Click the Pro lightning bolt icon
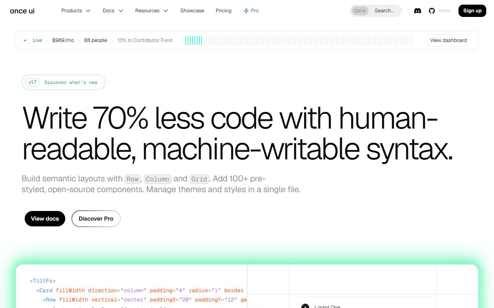The width and height of the screenshot is (494, 308). pyautogui.click(x=246, y=11)
